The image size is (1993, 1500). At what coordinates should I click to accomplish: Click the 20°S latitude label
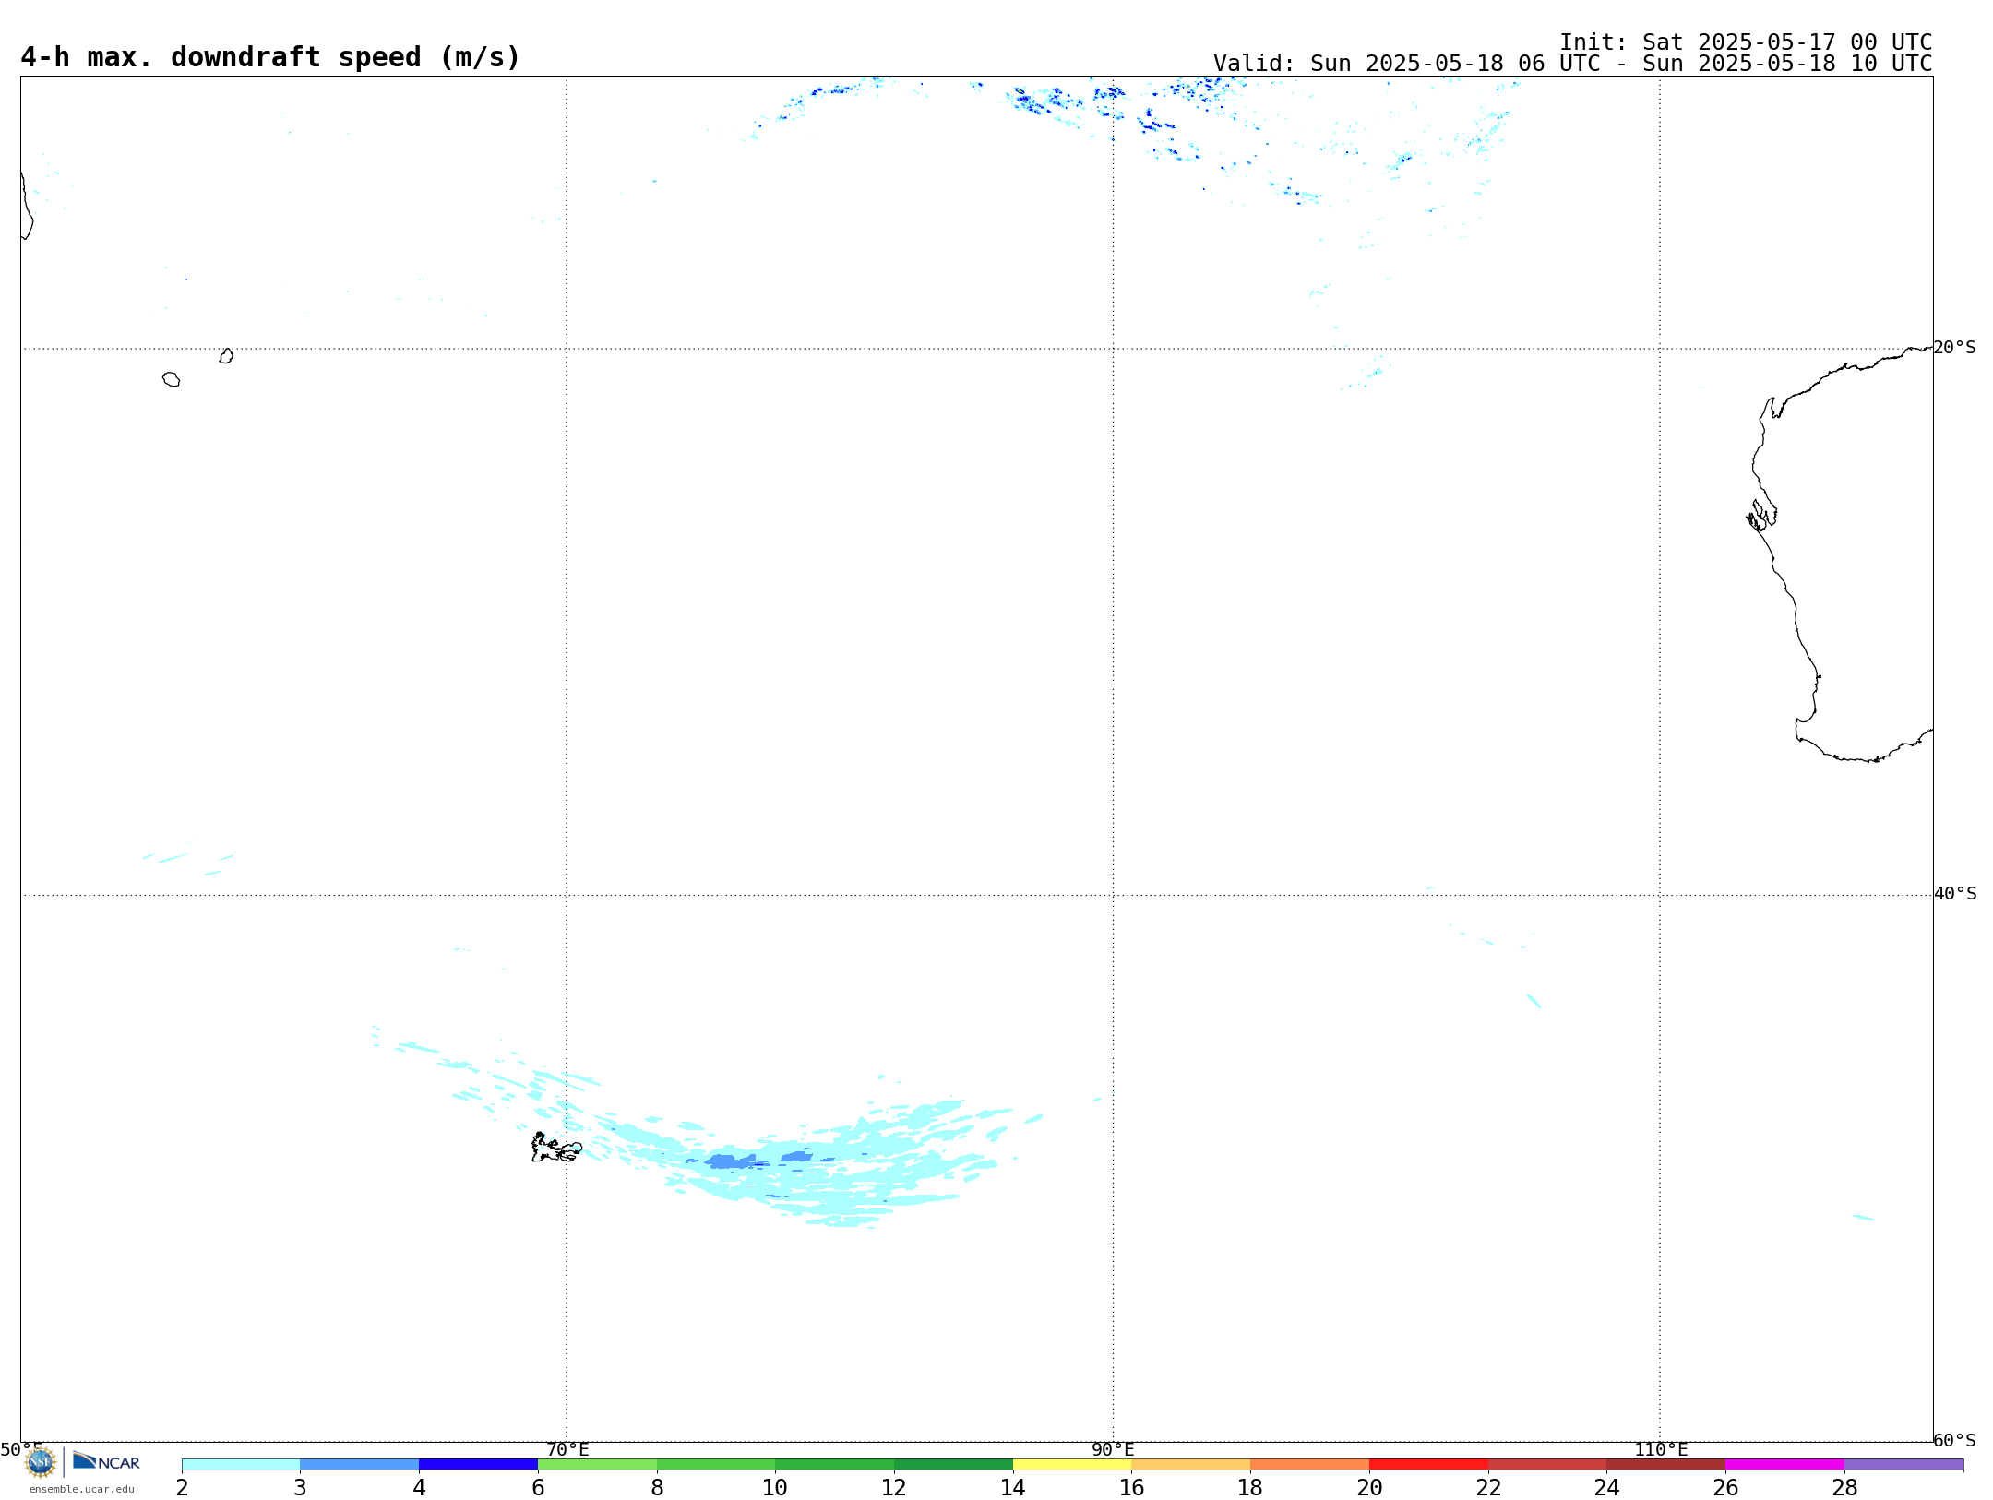coord(1954,348)
